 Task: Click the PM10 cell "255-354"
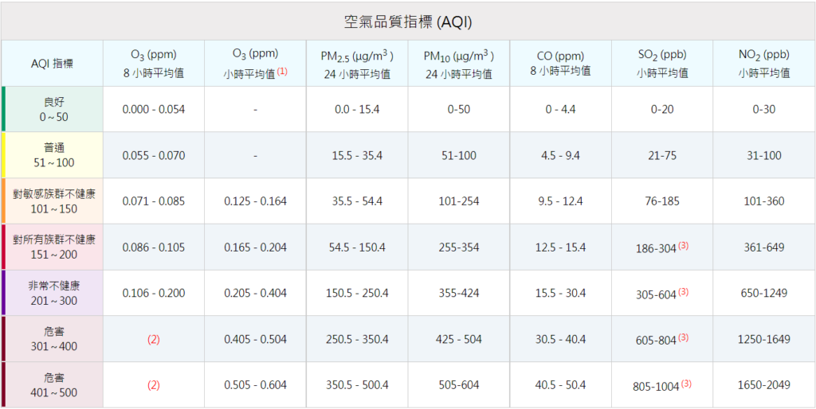point(458,247)
